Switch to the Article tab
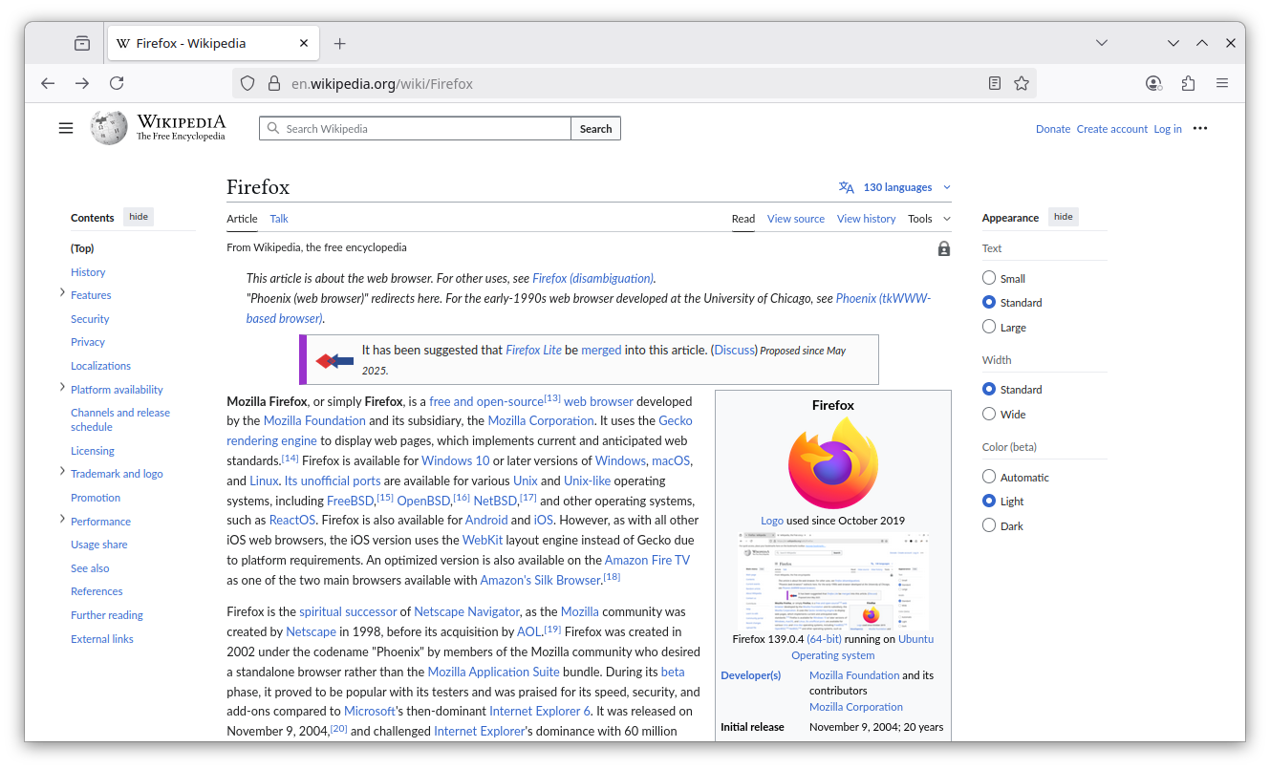Image resolution: width=1270 pixels, height=769 pixels. 242,219
